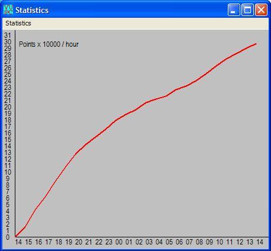This screenshot has height=251, width=271.
Task: Click the y-axis value 10
Action: pyautogui.click(x=8, y=172)
